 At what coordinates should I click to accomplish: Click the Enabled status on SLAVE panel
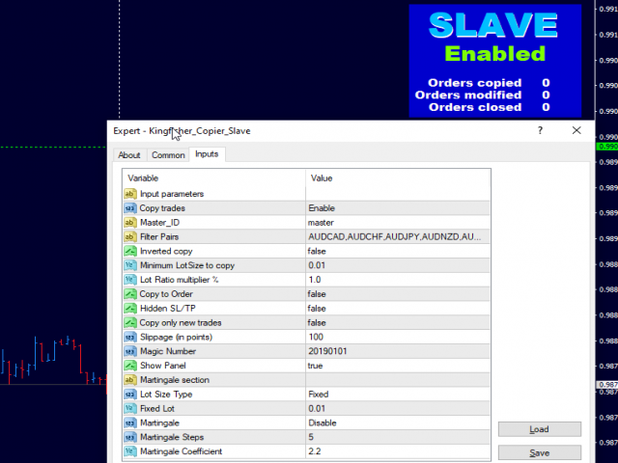click(495, 54)
